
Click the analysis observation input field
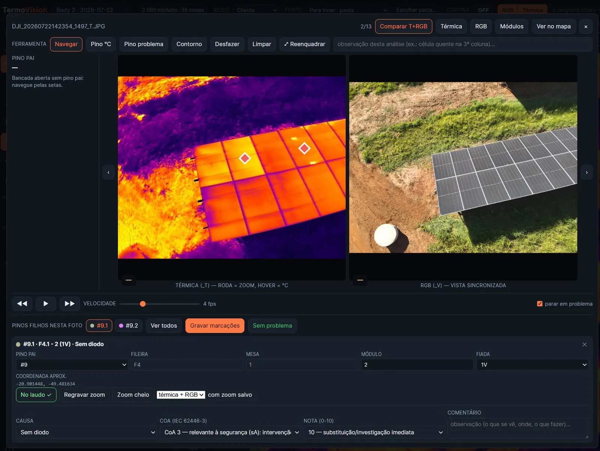[463, 44]
